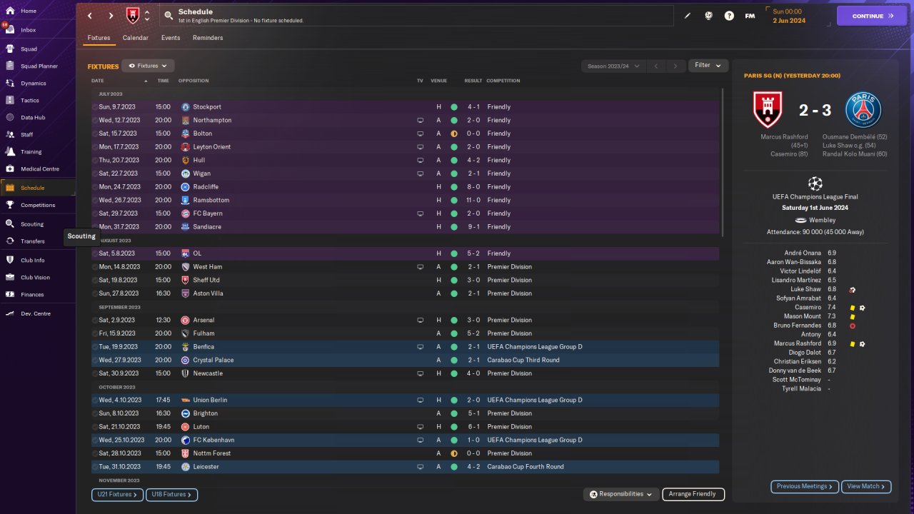The image size is (914, 514).
Task: Open the help question mark icon
Action: point(729,15)
